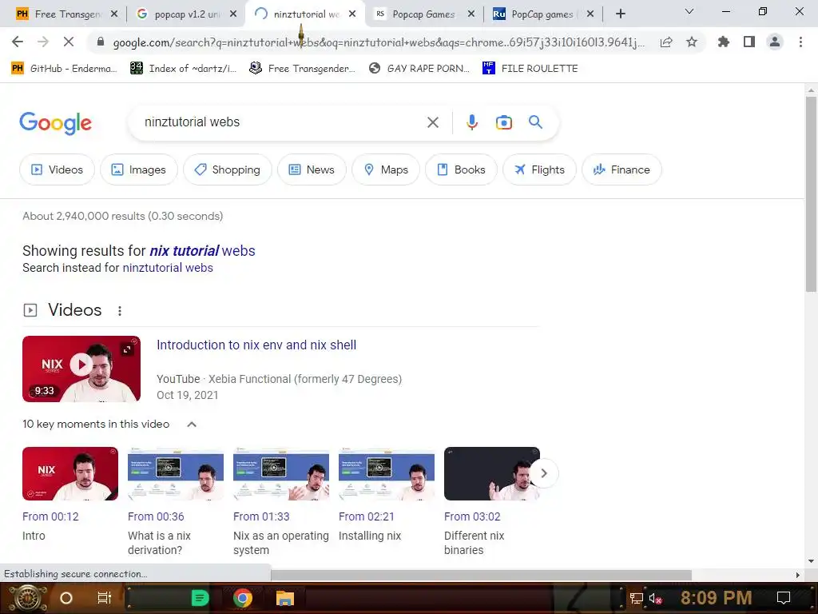Search by image with the camera icon
This screenshot has height=614, width=818.
(x=503, y=122)
